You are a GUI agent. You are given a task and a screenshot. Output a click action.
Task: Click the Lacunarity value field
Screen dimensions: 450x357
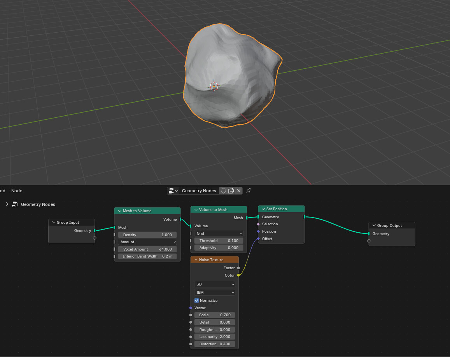click(x=215, y=337)
